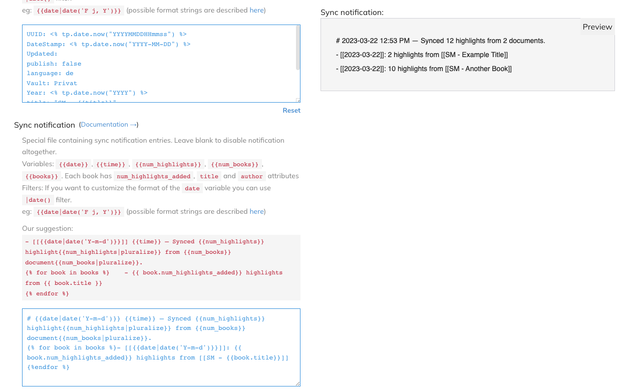
Task: Select the {{time}} variable chip
Action: pos(111,164)
